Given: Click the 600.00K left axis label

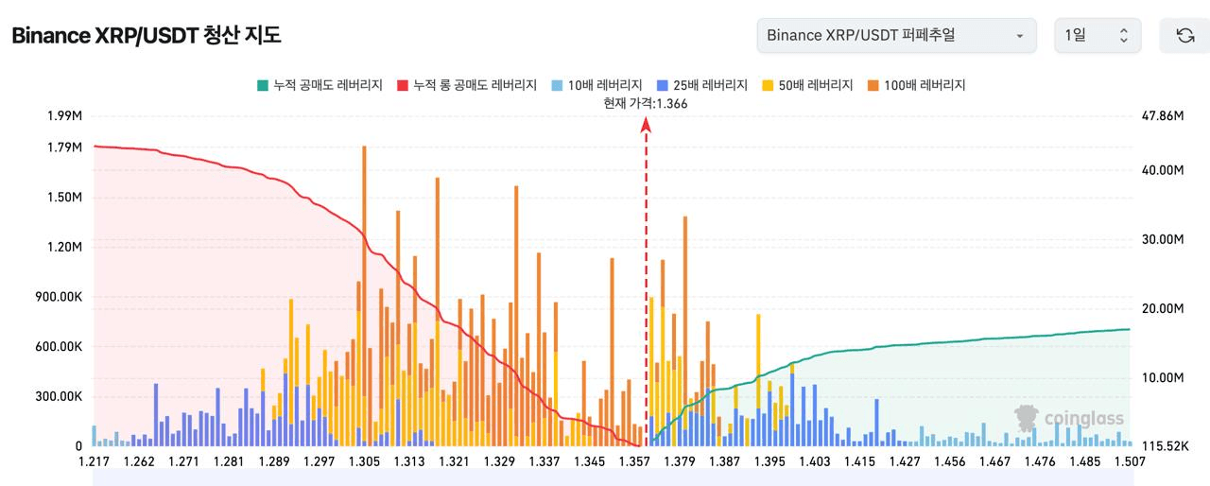Looking at the screenshot, I should (x=59, y=347).
